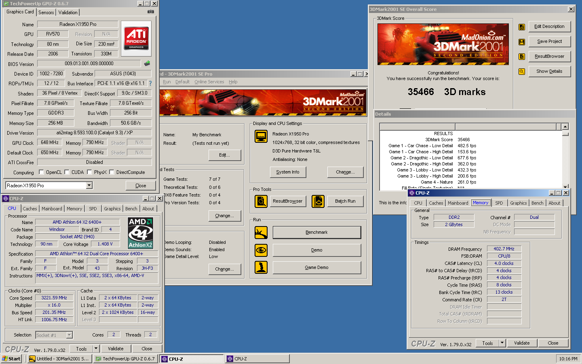The width and height of the screenshot is (582, 364).
Task: Enable the PhysX checkbox
Action: 89,172
